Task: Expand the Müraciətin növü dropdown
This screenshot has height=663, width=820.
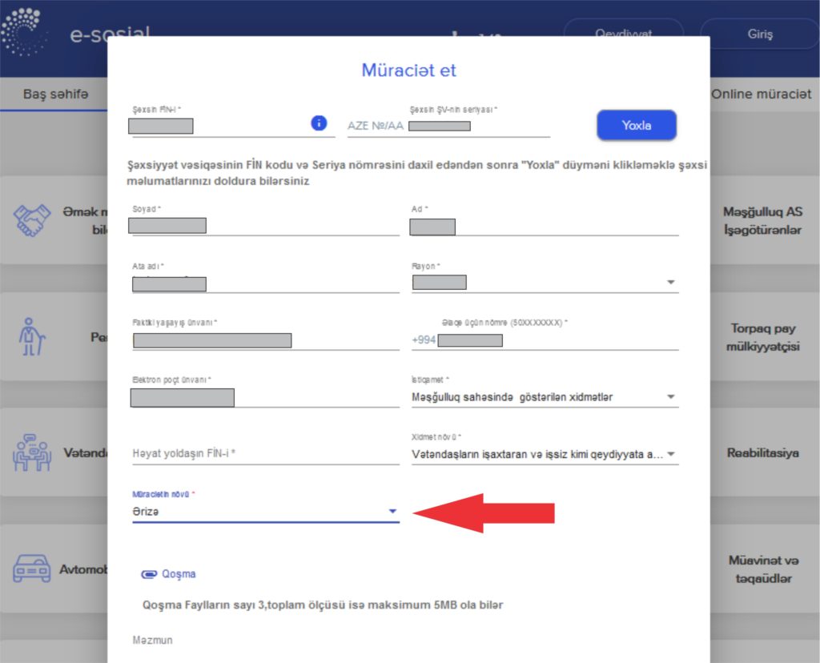Action: 392,512
